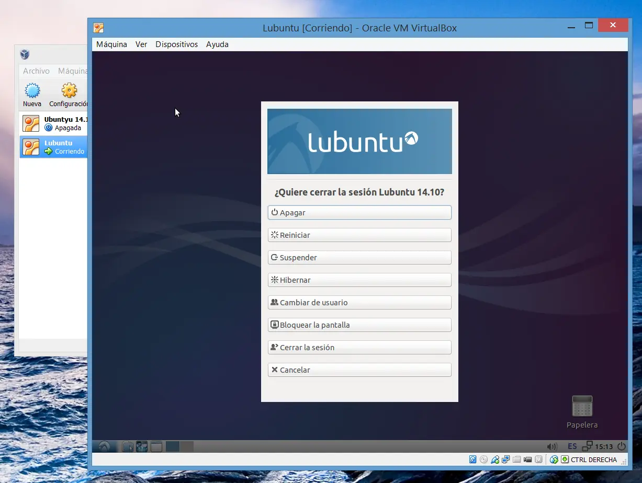Screen dimensions: 642x483
Task: Click the volume speaker icon in system tray
Action: 551,446
